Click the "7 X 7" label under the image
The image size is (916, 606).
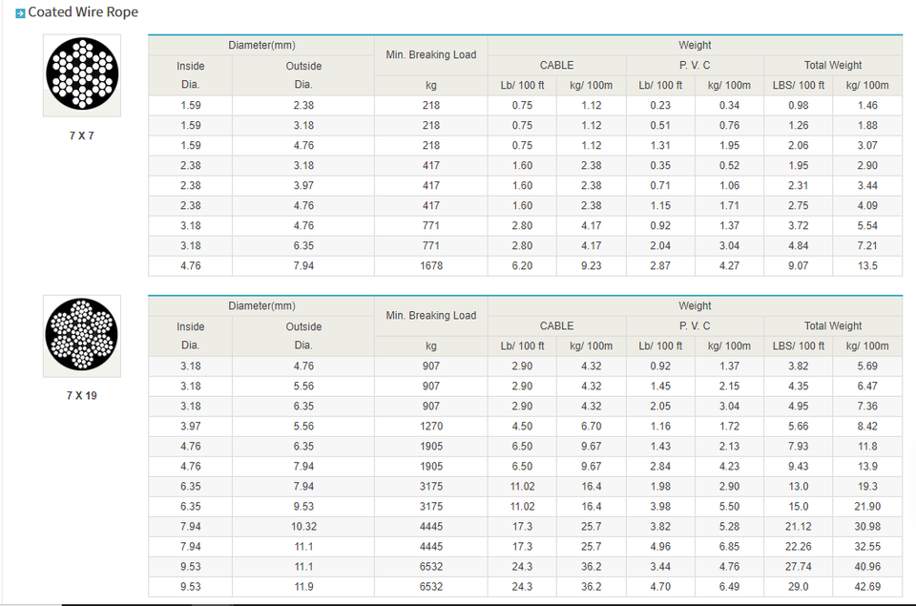(82, 136)
